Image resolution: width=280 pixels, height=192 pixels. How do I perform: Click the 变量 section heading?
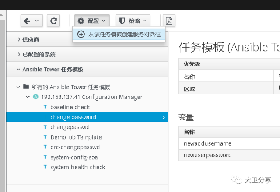click(x=186, y=117)
